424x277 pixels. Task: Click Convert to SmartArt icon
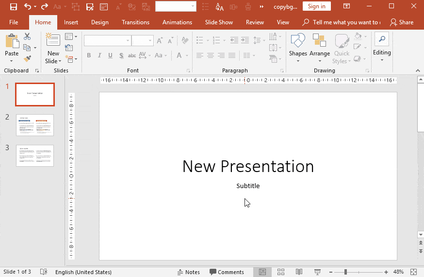click(273, 58)
